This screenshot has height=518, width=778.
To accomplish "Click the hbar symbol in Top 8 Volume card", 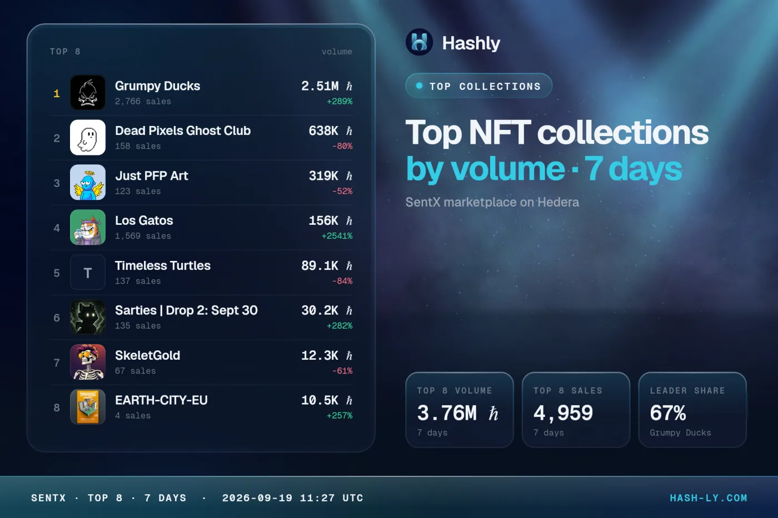I will (493, 413).
